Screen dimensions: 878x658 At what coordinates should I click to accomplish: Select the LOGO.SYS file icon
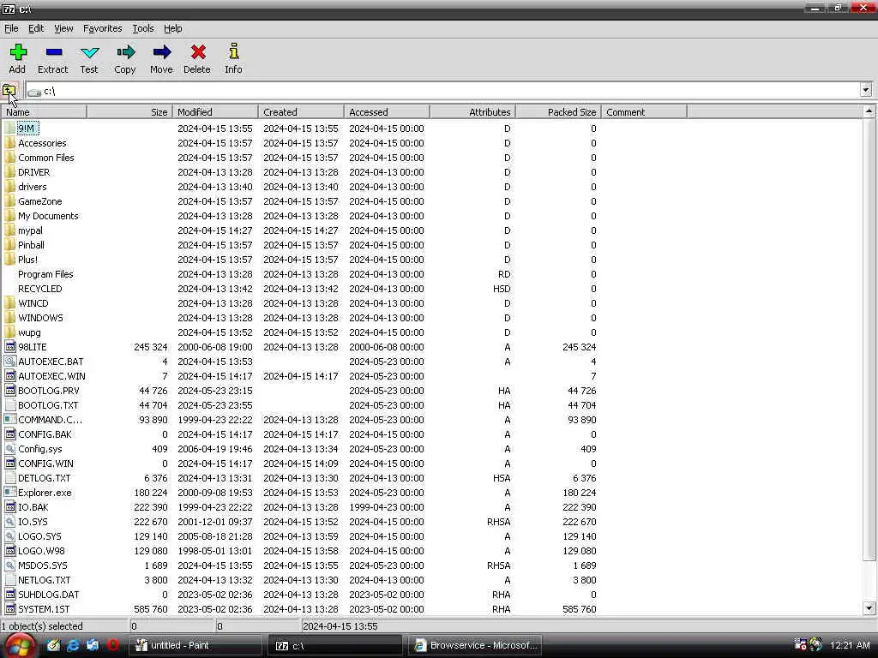9,536
